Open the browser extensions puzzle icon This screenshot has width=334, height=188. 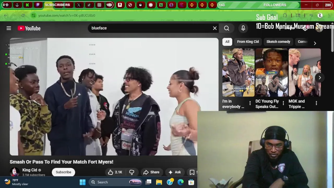285,15
